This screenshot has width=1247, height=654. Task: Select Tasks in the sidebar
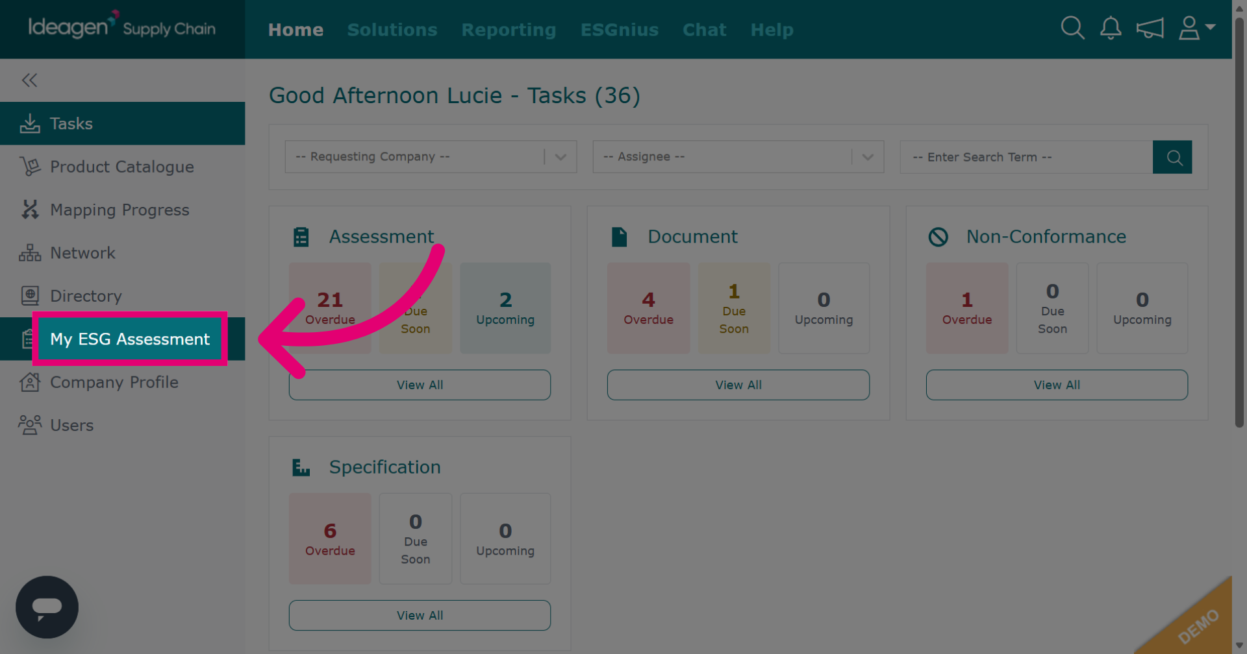[x=122, y=123]
